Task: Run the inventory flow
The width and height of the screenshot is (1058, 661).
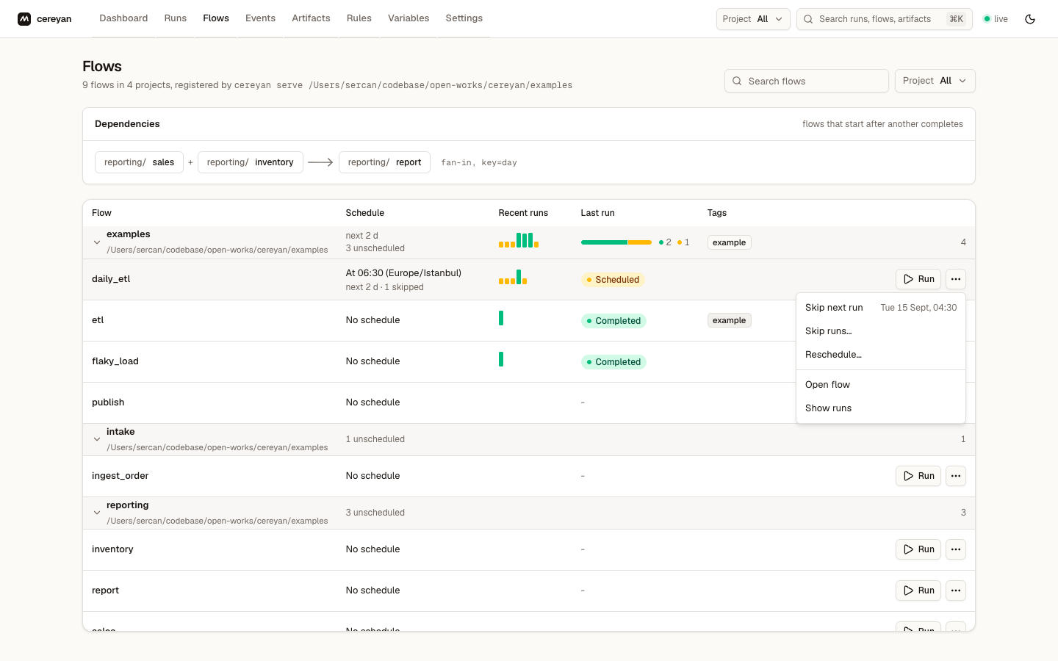Action: 918,549
